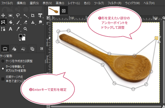Open the 編集(E) menu
This screenshot has height=108, width=165.
(21, 3)
